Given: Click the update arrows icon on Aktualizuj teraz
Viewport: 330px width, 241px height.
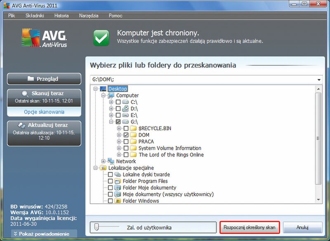Looking at the screenshot, I should coord(22,125).
